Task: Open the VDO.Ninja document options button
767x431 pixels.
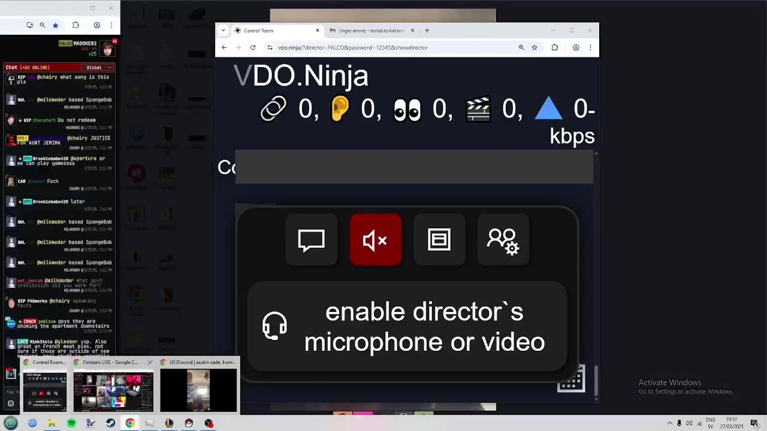Action: (x=439, y=239)
